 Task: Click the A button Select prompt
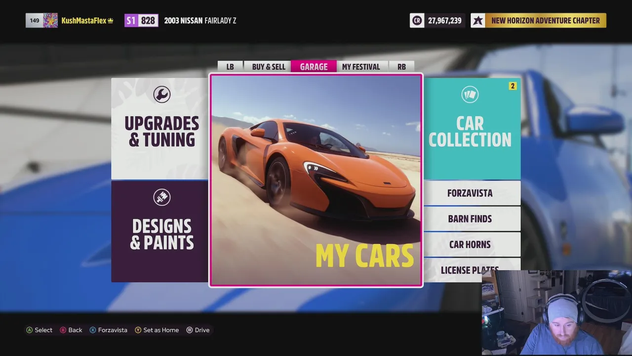[39, 330]
